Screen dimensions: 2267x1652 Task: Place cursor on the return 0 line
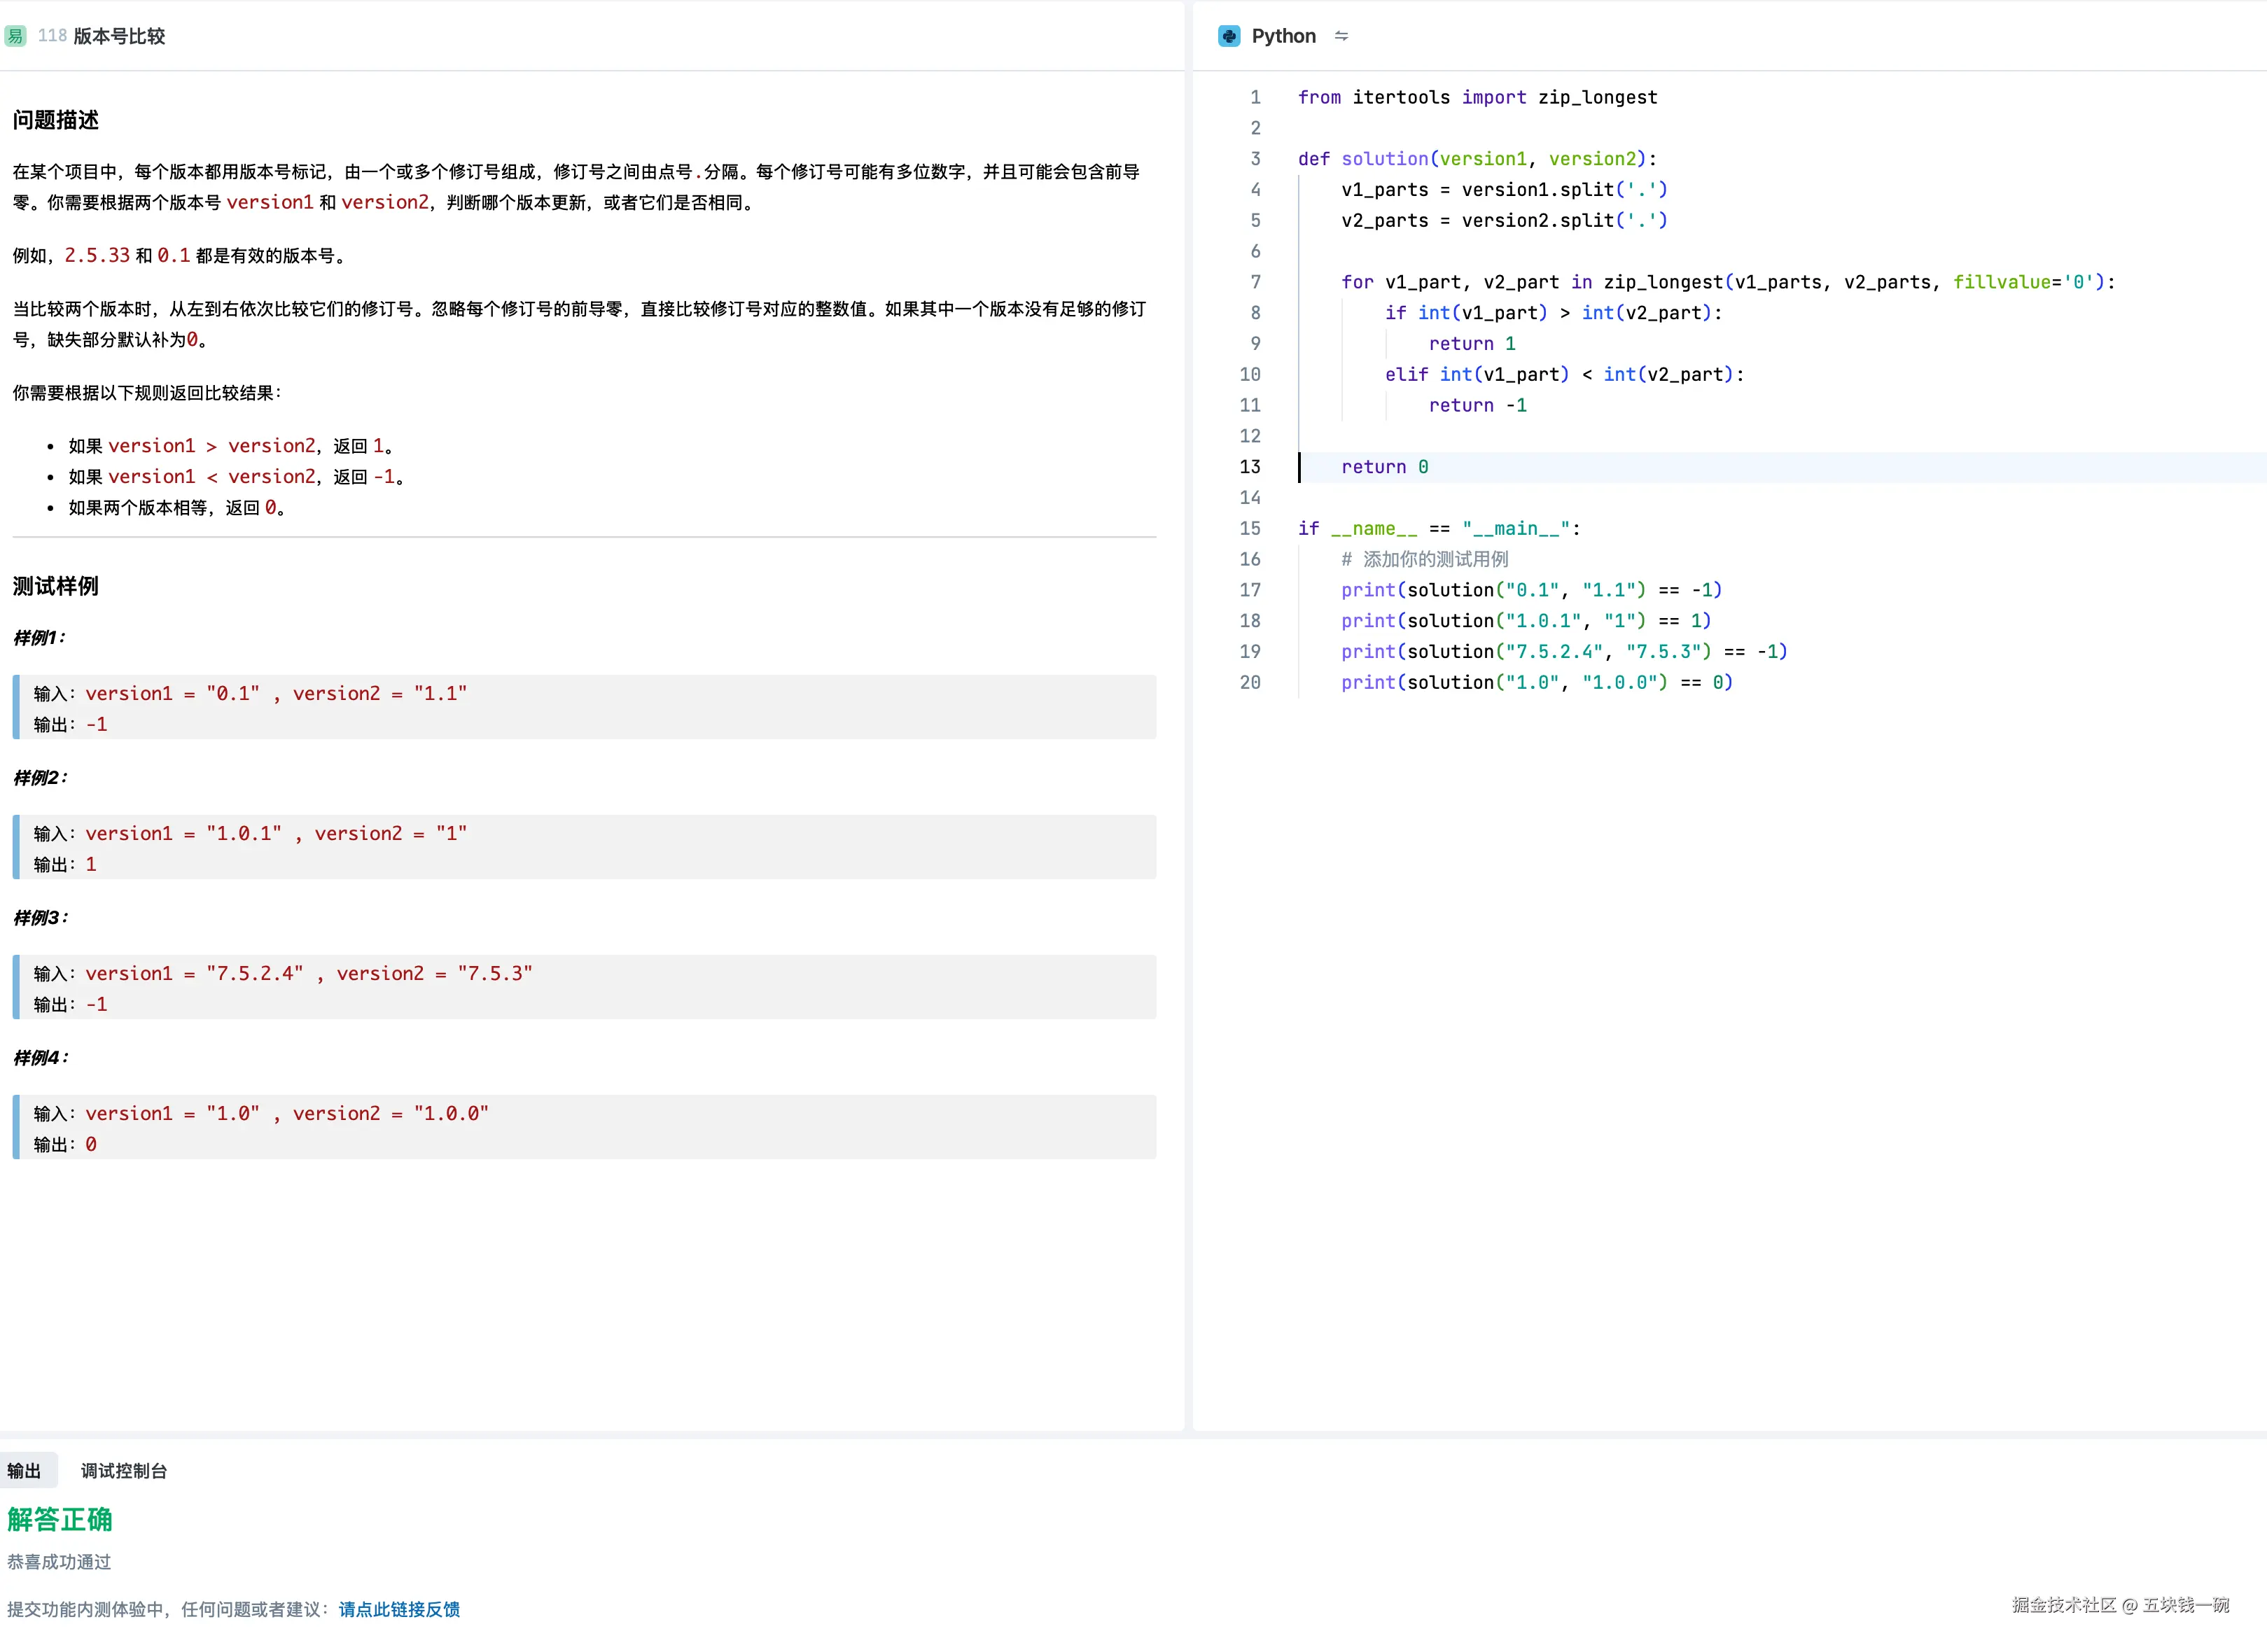pyautogui.click(x=1384, y=467)
